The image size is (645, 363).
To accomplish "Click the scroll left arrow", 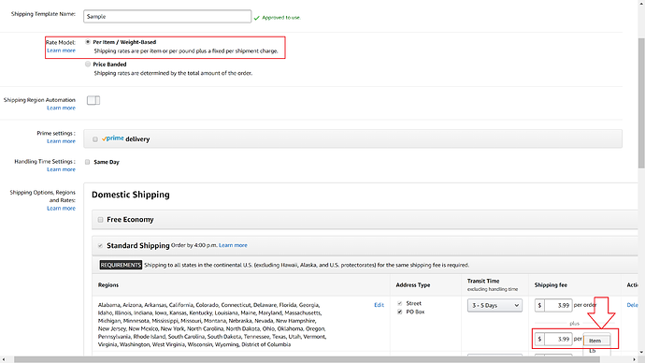I will click(x=4, y=359).
